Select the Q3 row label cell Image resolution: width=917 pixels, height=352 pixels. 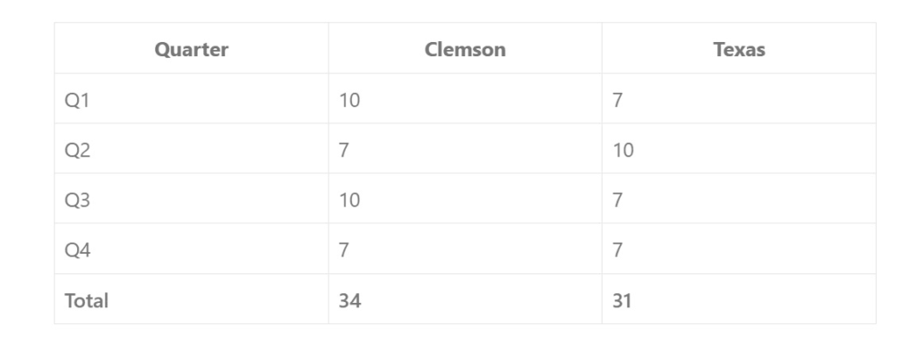192,198
